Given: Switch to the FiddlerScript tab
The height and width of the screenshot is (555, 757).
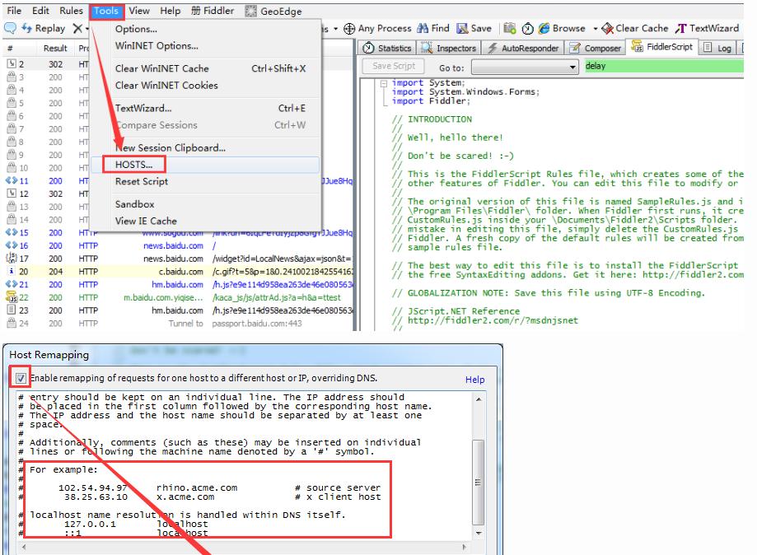Looking at the screenshot, I should click(x=662, y=47).
